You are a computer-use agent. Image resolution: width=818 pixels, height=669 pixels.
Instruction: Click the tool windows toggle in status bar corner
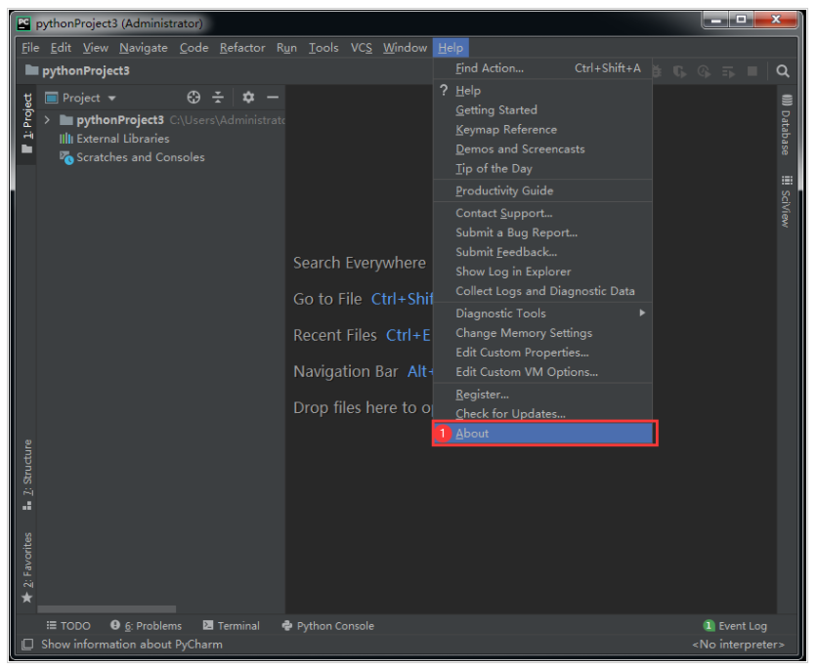[x=27, y=645]
